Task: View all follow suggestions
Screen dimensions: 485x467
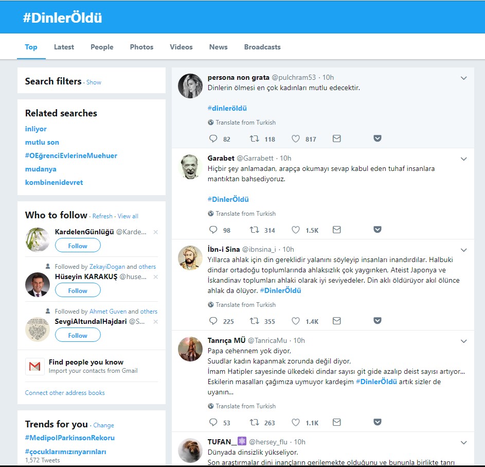Action: [x=128, y=216]
